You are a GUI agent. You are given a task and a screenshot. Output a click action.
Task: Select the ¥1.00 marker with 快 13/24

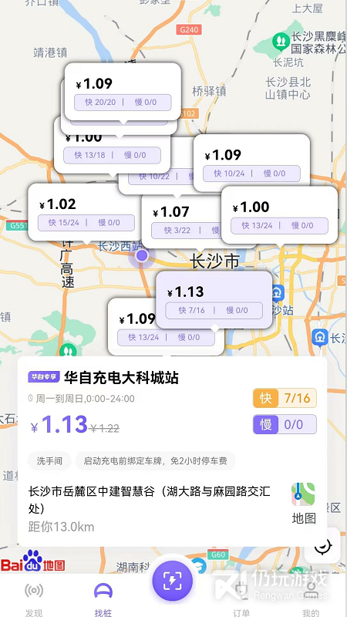point(279,215)
